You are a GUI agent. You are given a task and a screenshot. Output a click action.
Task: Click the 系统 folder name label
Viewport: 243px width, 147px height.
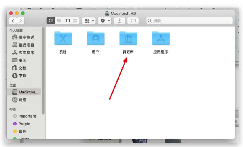pos(63,52)
